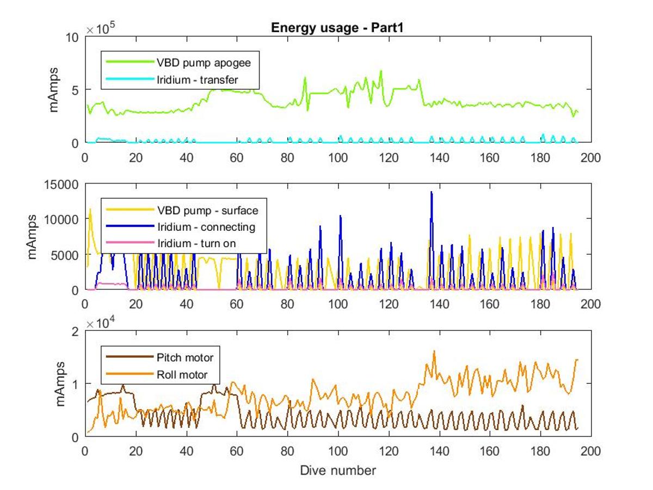Click the ×10^5 exponent on top plot
Viewport: 653px width, 490px height.
click(x=100, y=28)
